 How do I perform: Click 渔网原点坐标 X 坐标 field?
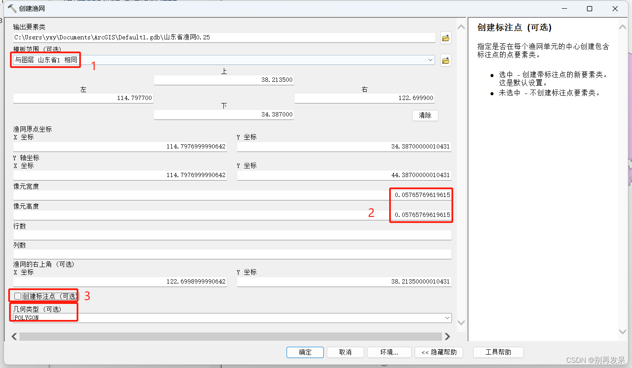tap(120, 146)
